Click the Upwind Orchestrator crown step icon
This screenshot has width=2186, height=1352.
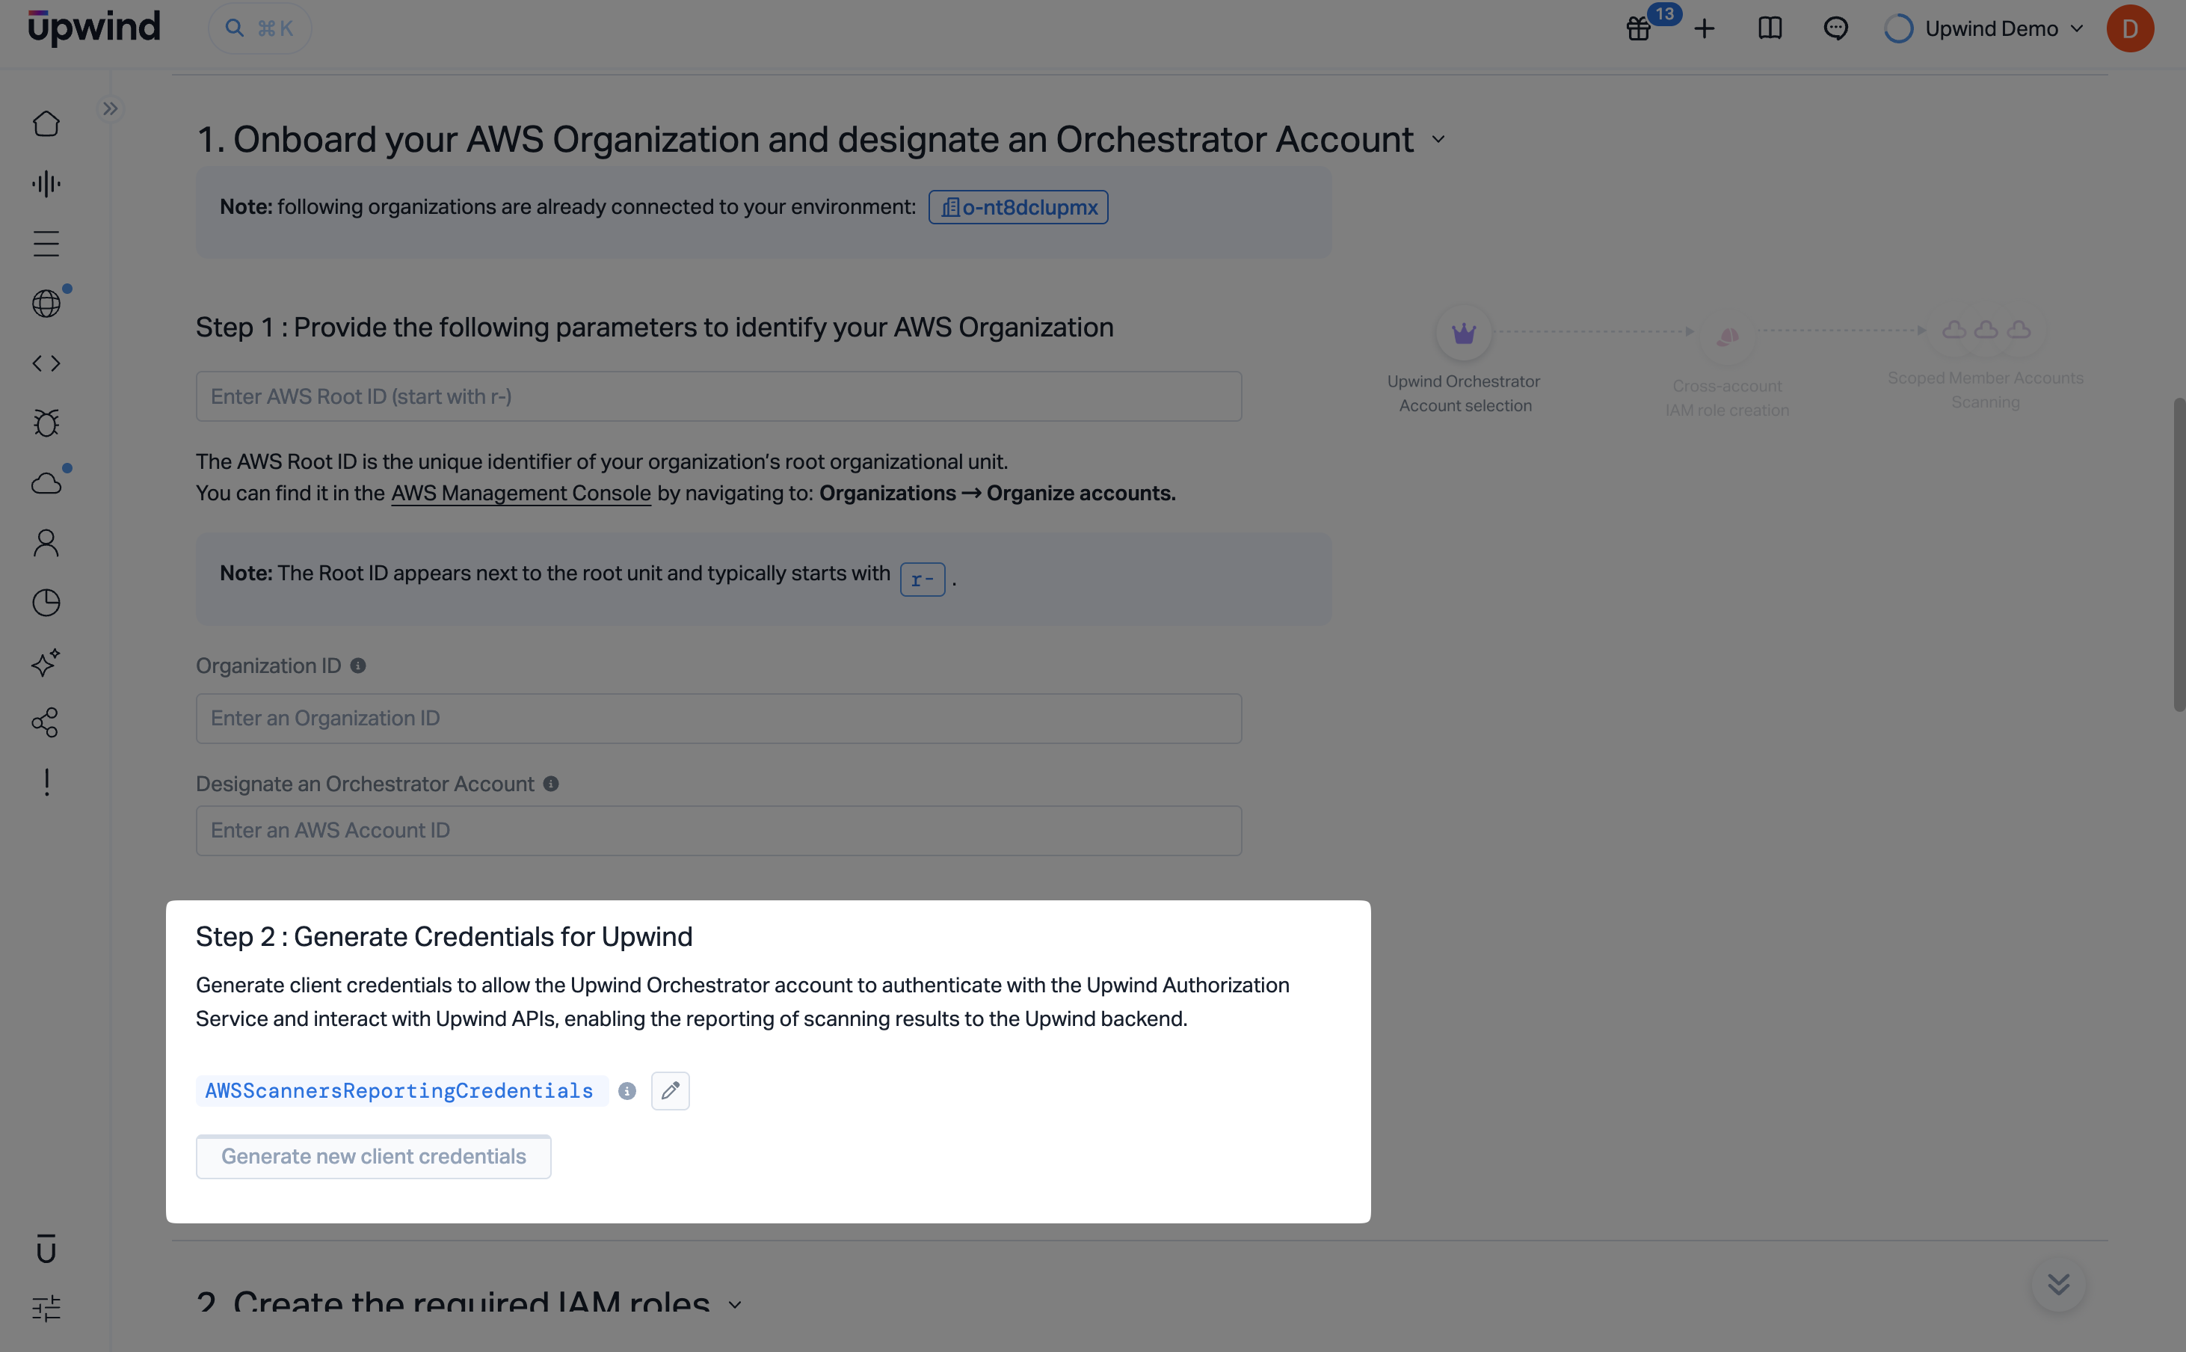tap(1464, 334)
